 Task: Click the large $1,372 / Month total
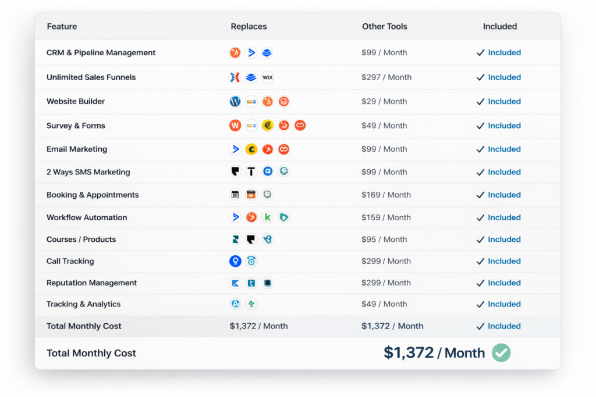434,353
